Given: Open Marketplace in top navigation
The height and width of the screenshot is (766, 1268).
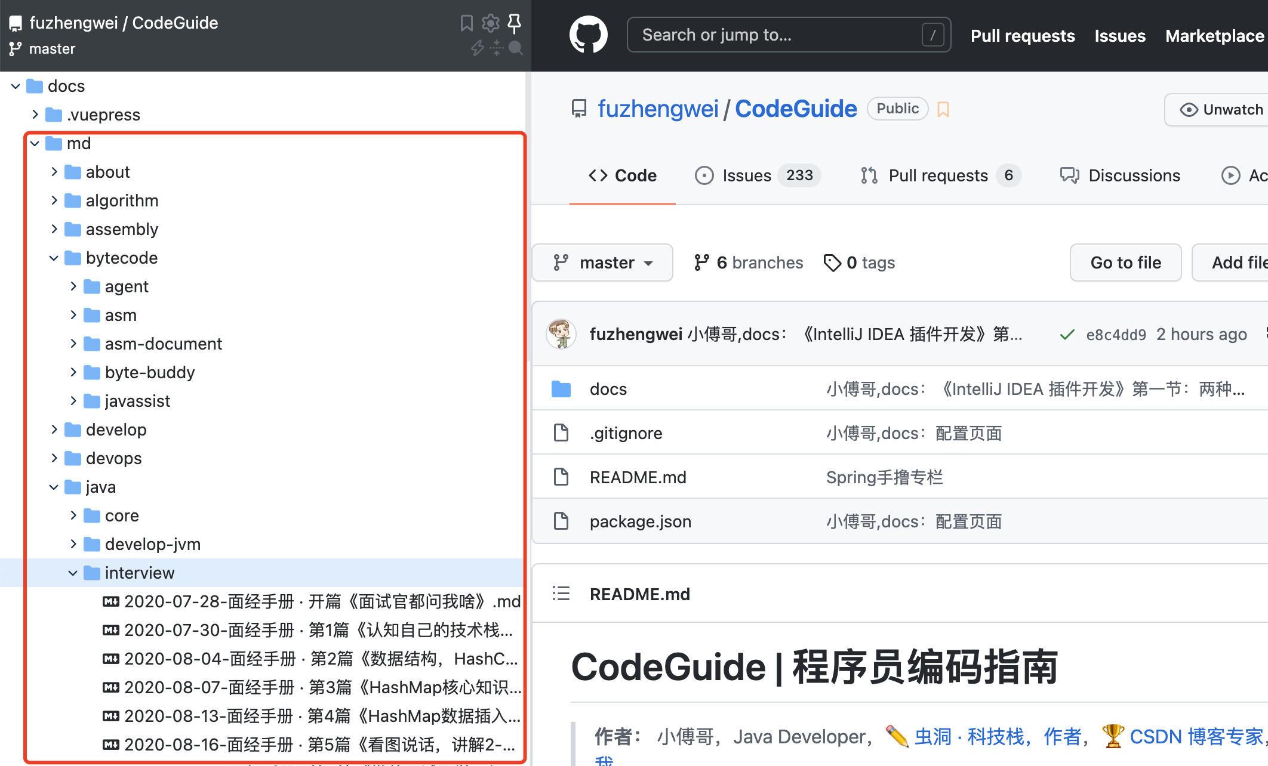Looking at the screenshot, I should click(x=1215, y=36).
